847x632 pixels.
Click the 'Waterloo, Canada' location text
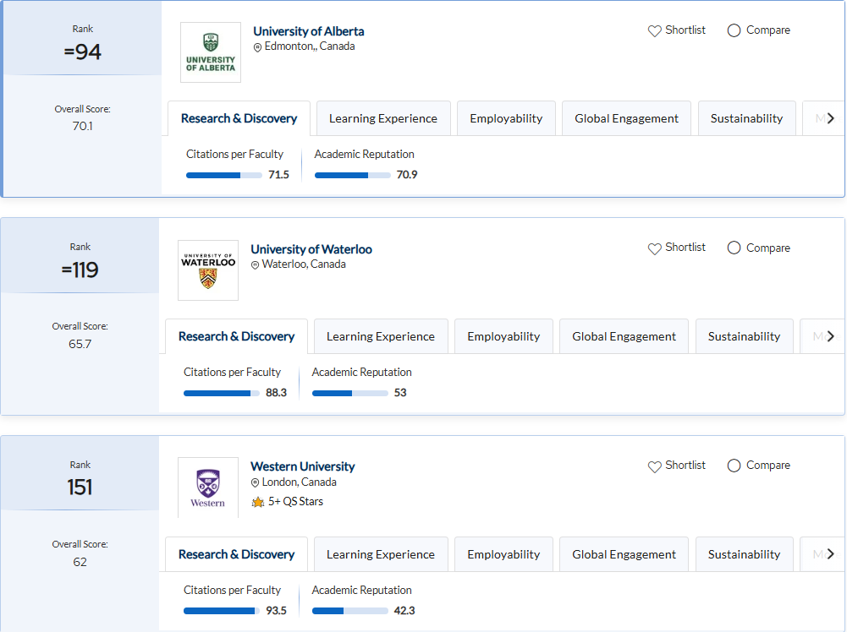304,264
